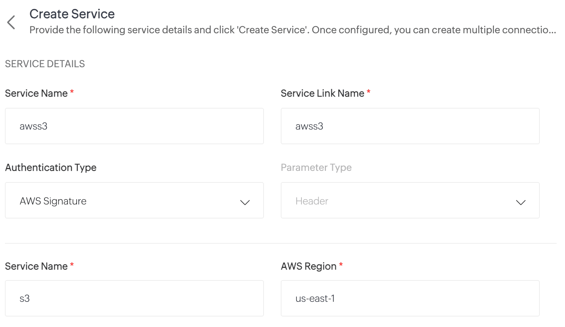The image size is (565, 327).
Task: Click the Create Service page title
Action: 72,14
